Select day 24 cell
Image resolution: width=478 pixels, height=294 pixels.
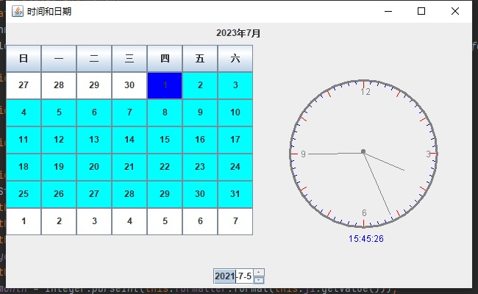tap(235, 167)
